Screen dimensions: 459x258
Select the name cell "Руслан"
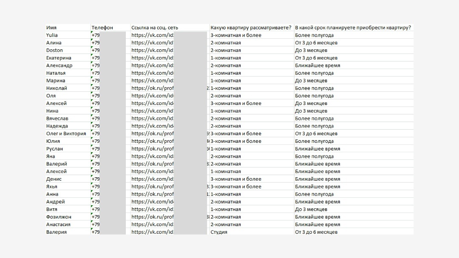[x=68, y=149]
